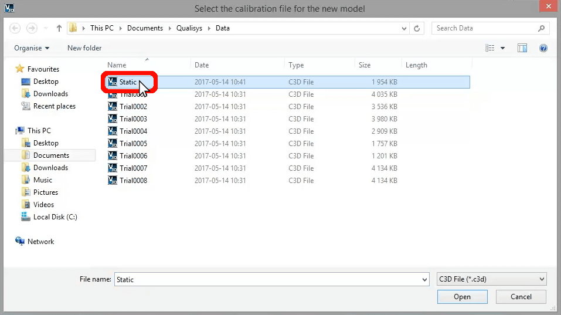
Task: Toggle the preview pane icon
Action: pyautogui.click(x=522, y=48)
